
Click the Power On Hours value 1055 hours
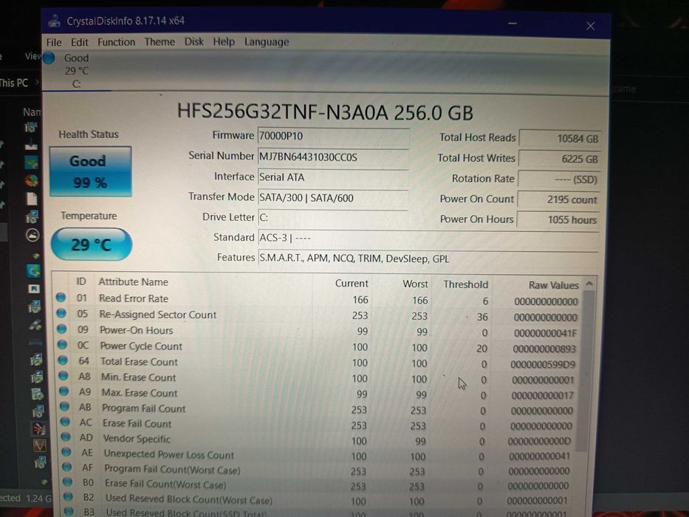pos(558,220)
